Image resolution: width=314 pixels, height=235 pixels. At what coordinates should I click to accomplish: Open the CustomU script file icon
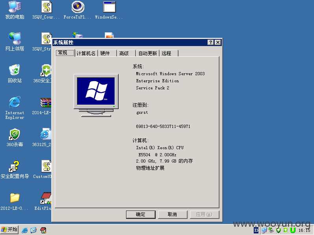click(42, 170)
